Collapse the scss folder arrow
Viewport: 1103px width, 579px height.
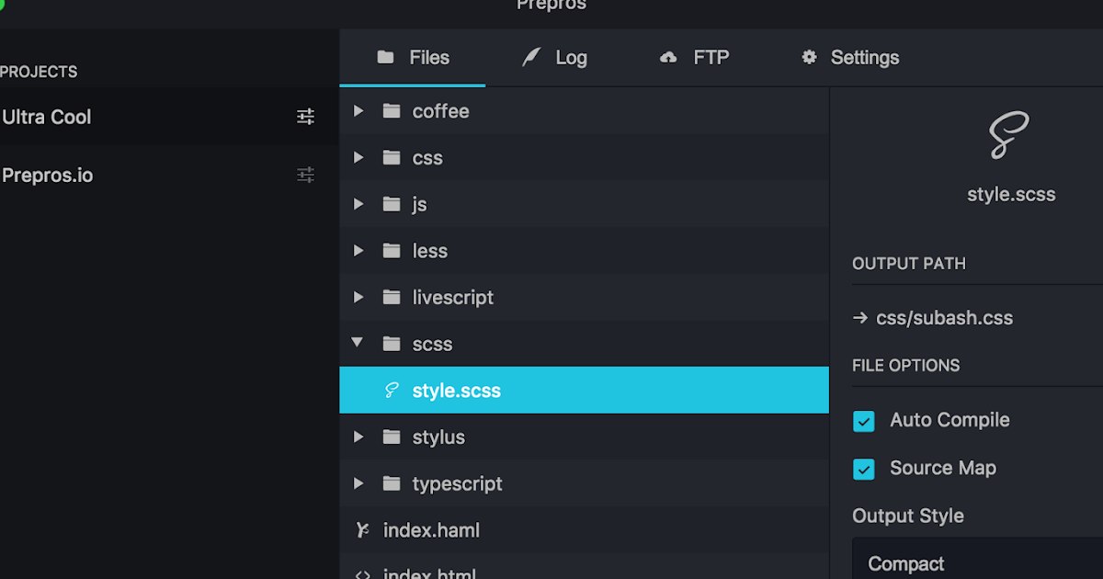[358, 343]
